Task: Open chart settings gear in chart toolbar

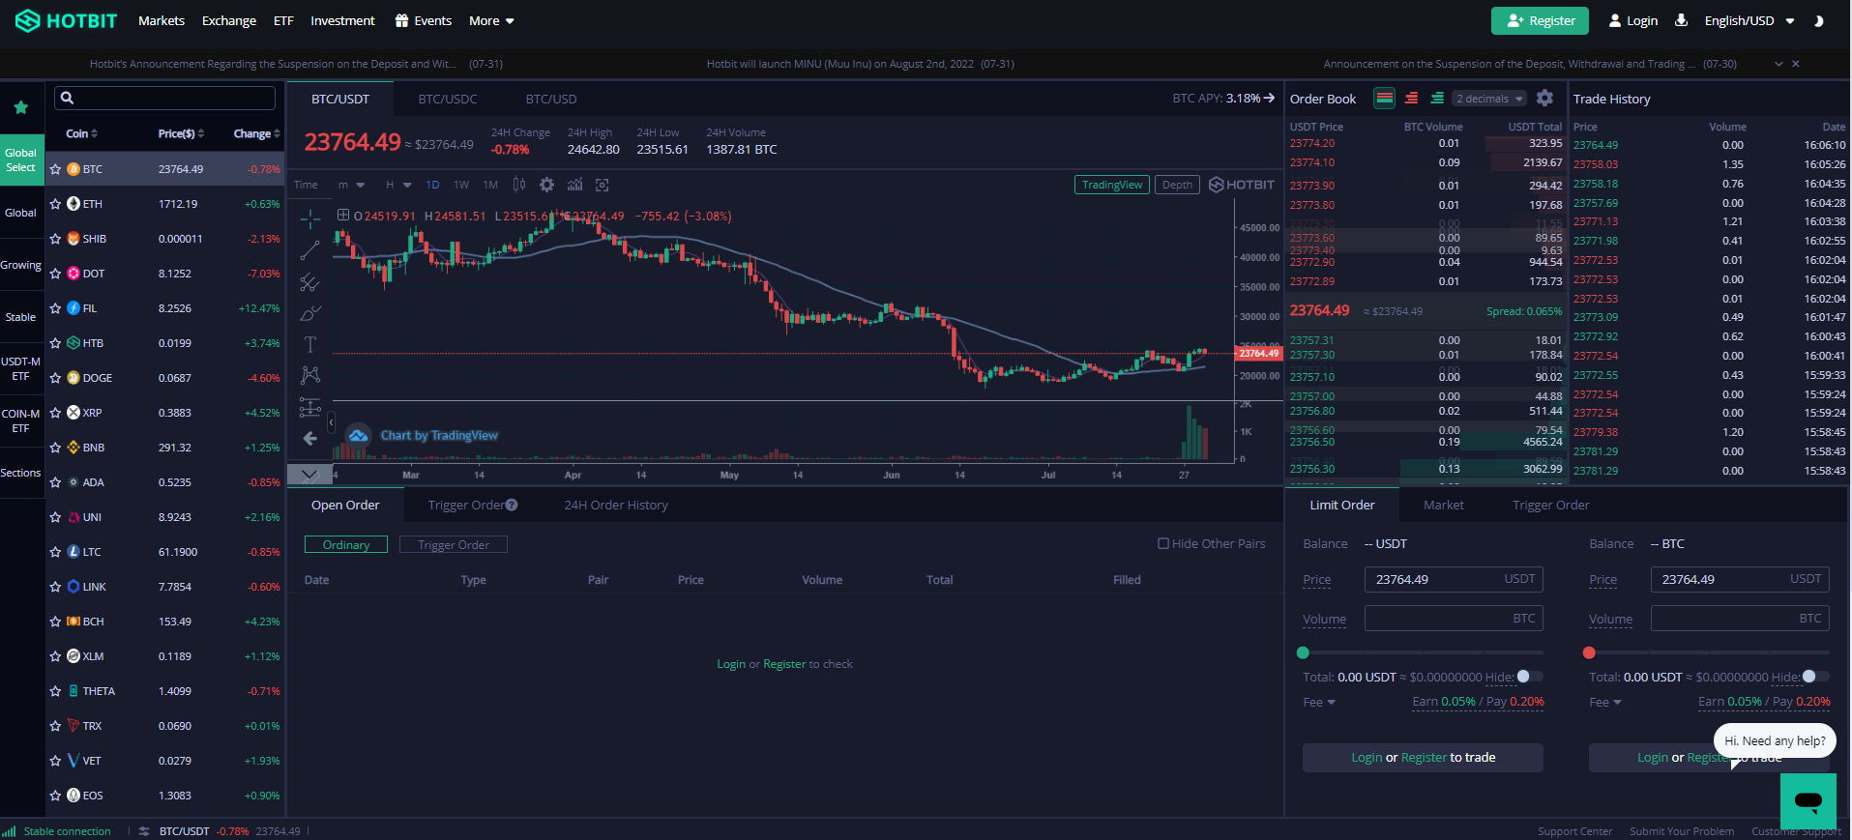Action: (546, 185)
